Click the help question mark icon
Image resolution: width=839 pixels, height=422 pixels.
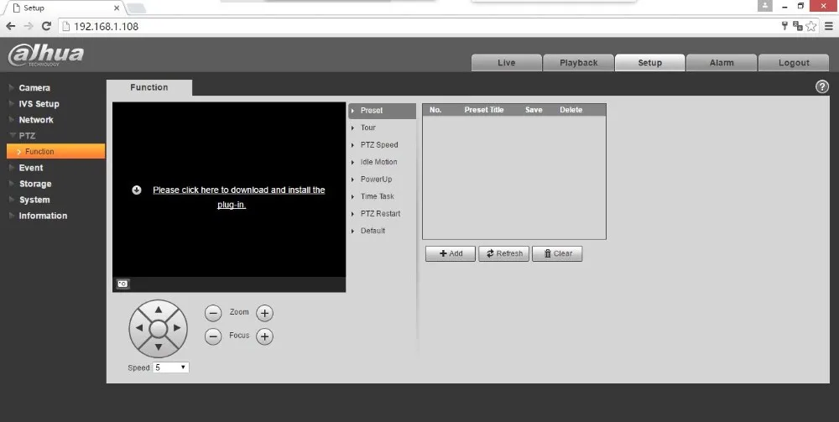[x=822, y=86]
